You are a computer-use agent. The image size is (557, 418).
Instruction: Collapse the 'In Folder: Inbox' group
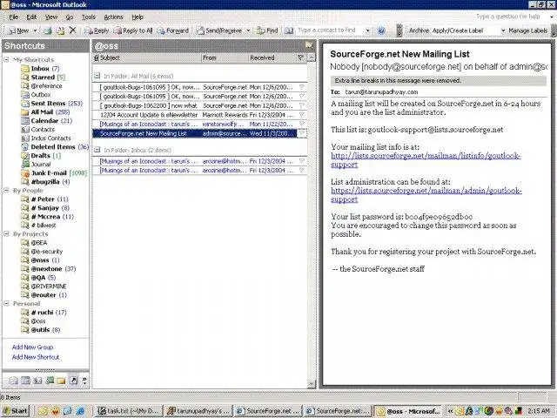coord(97,150)
